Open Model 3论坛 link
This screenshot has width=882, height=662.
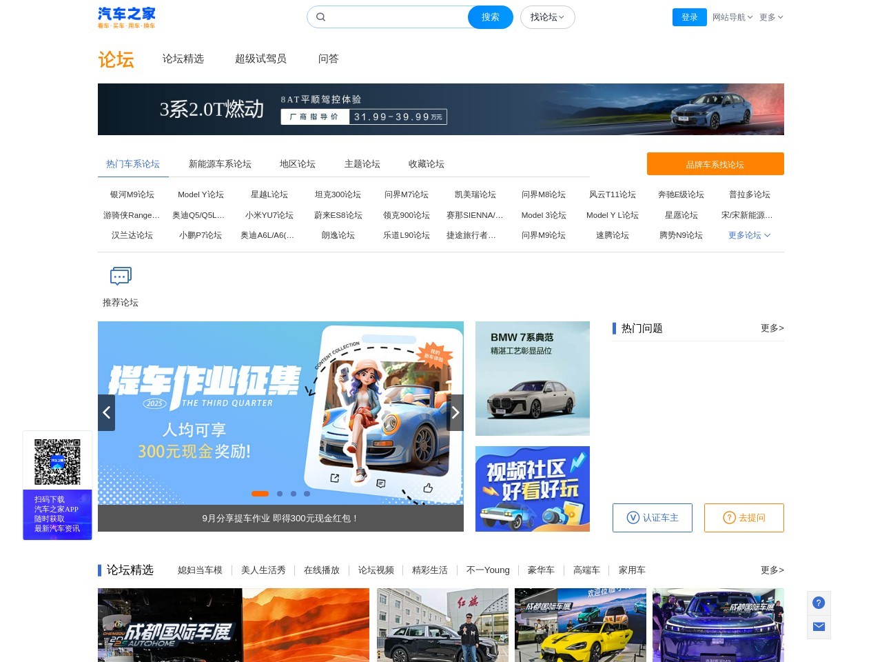click(544, 215)
